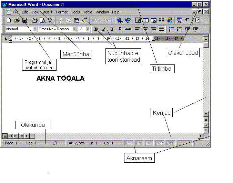Click the Copy icon
Viewport: 233px width, 183px height.
[x=68, y=20]
